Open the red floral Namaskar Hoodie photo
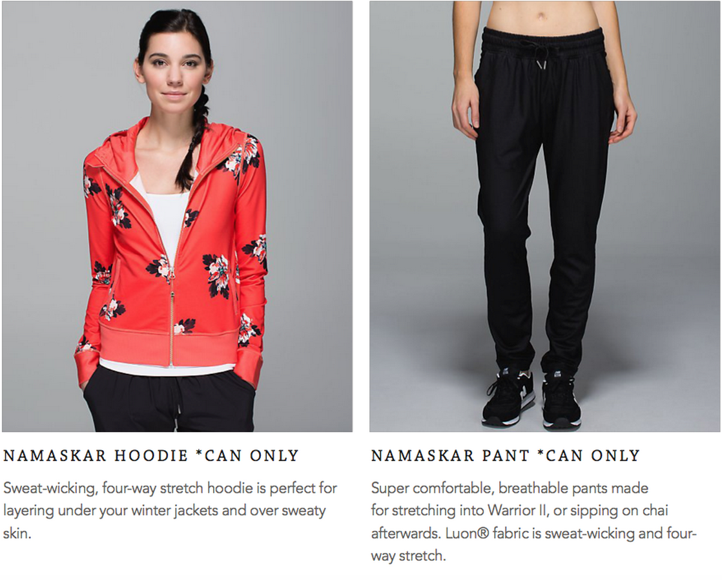This screenshot has height=580, width=722. pyautogui.click(x=178, y=216)
